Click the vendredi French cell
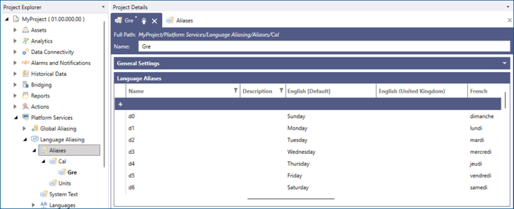 (481, 175)
